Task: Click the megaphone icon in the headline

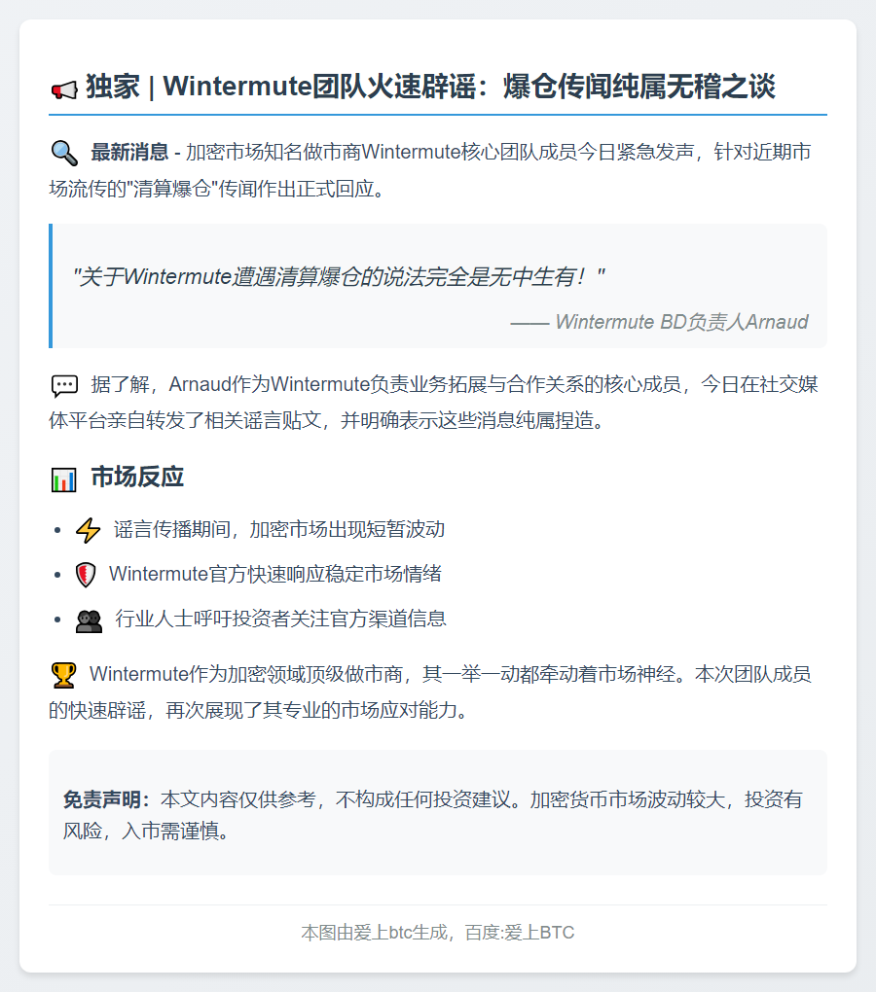Action: [64, 89]
